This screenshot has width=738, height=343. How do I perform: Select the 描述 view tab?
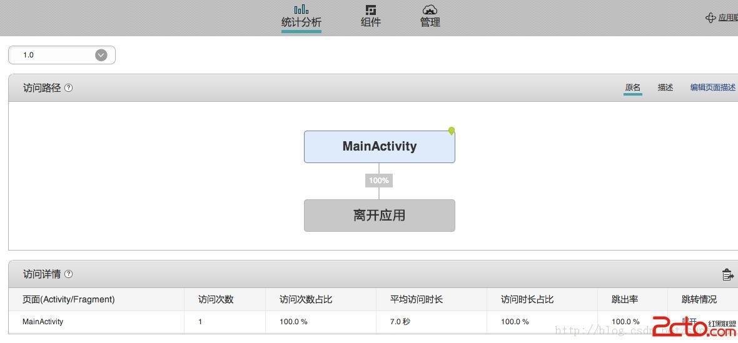click(x=665, y=87)
